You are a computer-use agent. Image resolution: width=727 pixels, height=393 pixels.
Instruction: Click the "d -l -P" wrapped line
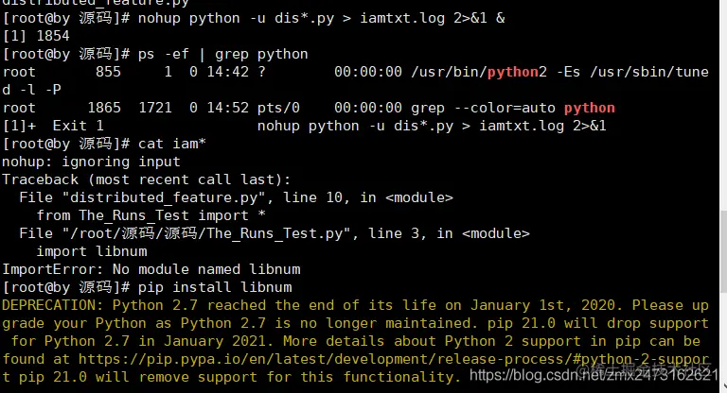coord(31,90)
